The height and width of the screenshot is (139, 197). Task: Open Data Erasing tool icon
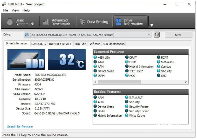coord(82,22)
